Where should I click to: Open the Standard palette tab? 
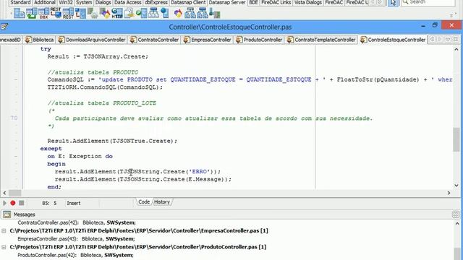click(20, 2)
